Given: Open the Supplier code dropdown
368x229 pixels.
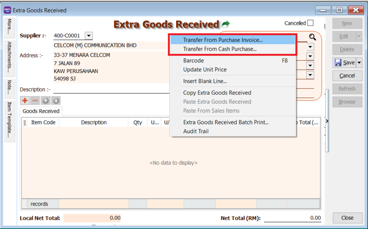Looking at the screenshot, I should [89, 36].
